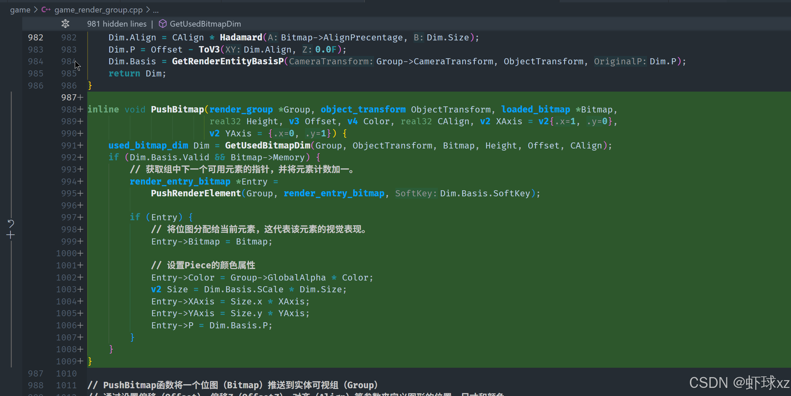Click the 981 hidden lines label

[117, 24]
